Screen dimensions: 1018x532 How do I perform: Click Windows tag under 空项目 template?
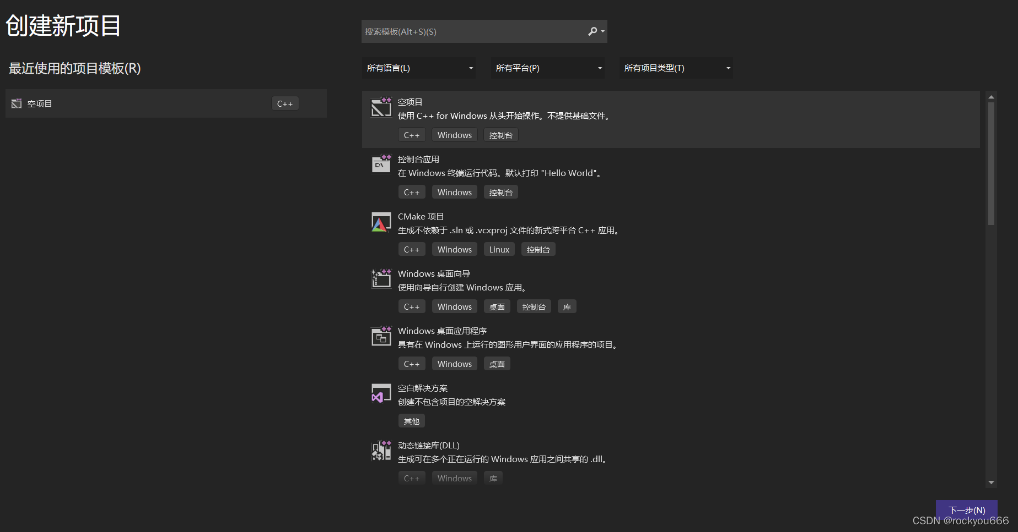[455, 135]
